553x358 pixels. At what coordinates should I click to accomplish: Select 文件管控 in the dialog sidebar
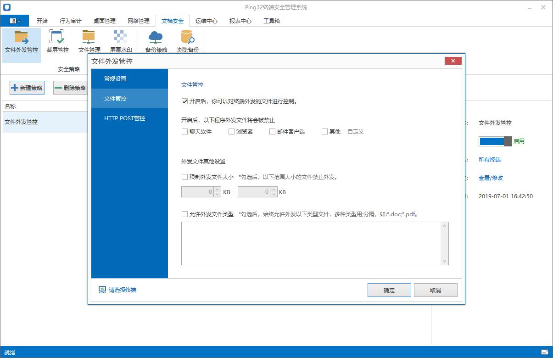coord(129,98)
